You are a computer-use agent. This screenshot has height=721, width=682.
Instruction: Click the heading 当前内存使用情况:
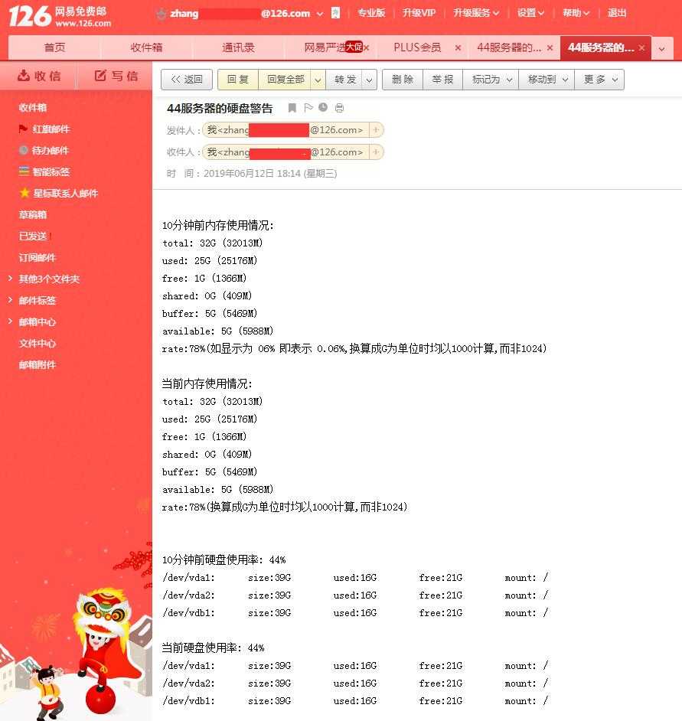click(207, 383)
